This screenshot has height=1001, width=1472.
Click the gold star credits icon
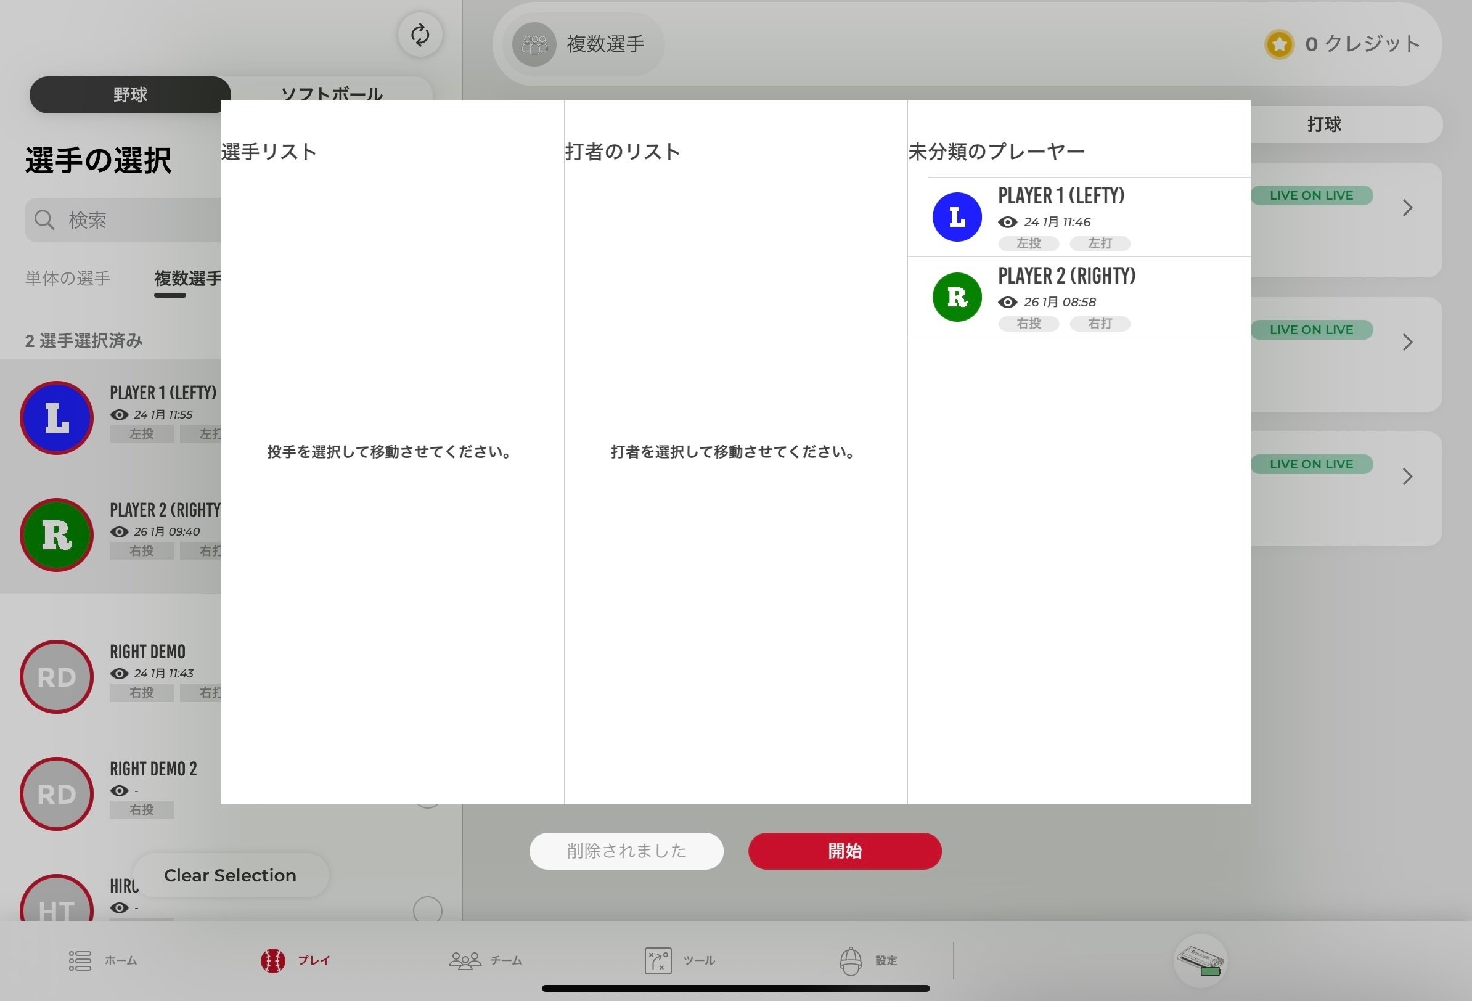(x=1279, y=44)
